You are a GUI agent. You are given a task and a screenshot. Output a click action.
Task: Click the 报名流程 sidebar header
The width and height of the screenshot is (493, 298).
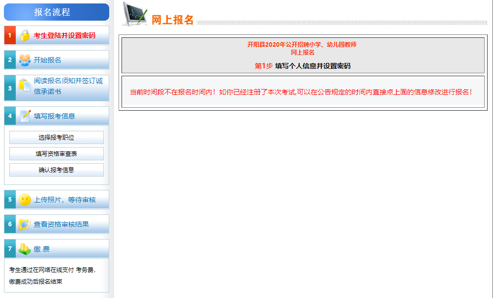pos(57,12)
